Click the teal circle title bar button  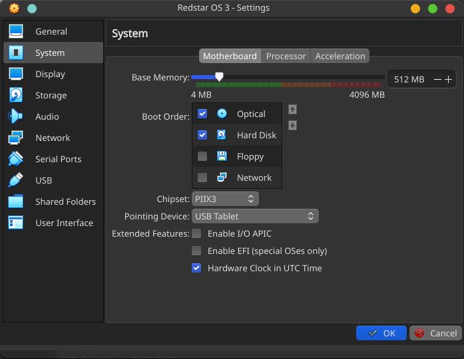(x=32, y=9)
